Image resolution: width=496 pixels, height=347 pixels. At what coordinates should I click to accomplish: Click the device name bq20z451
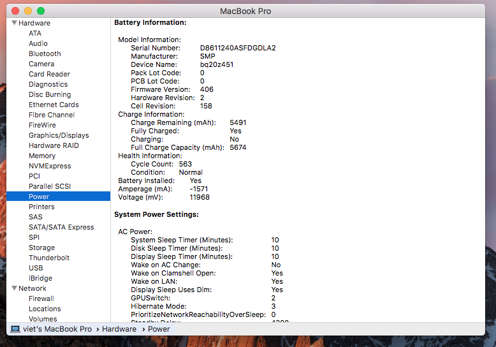point(217,64)
